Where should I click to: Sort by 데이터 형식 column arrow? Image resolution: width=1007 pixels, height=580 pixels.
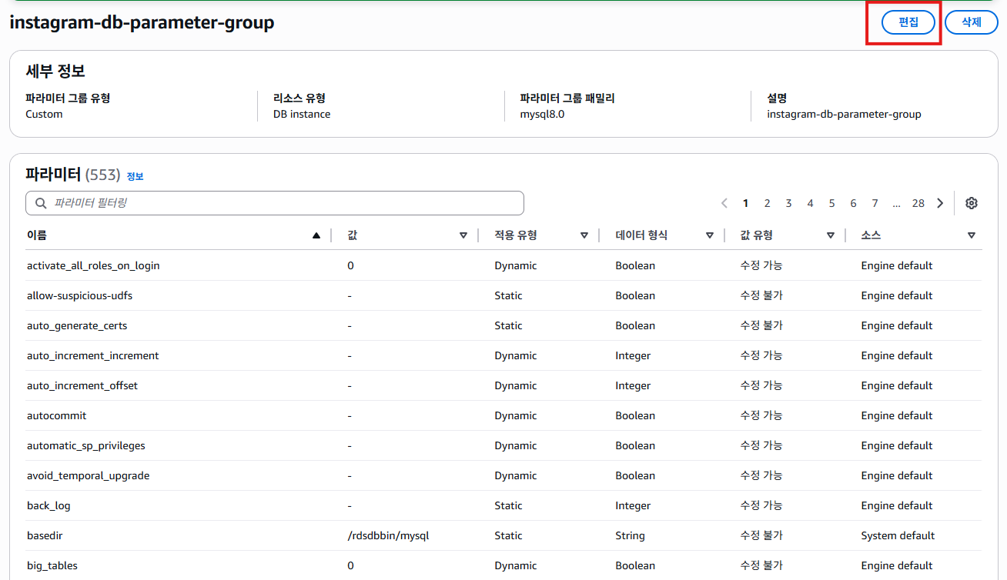710,235
